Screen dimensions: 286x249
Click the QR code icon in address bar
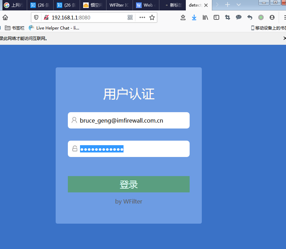coord(130,17)
